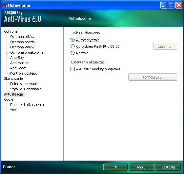The image size is (184, 174).
Task: Open Ochrona poczty settings
Action: 23,42
